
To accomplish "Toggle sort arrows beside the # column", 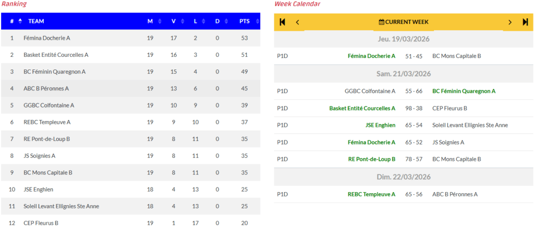I will [x=20, y=21].
